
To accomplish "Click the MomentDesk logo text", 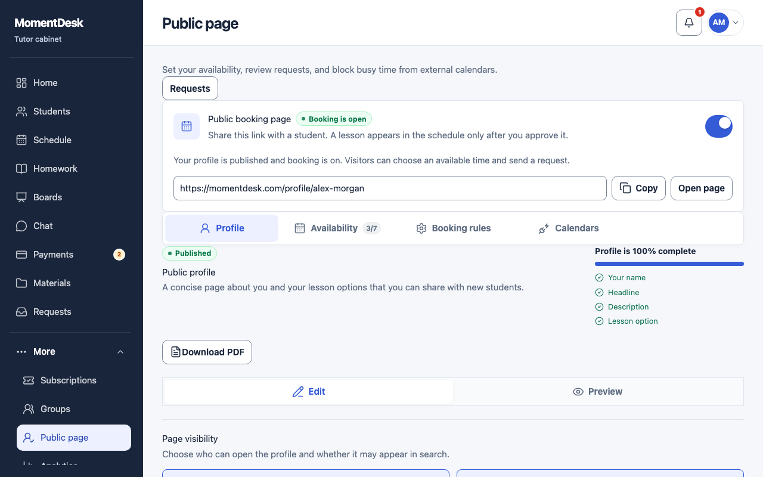I will pyautogui.click(x=49, y=23).
